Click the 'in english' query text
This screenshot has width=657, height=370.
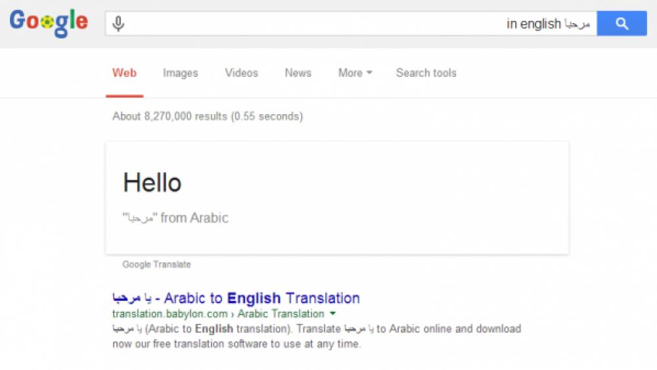pos(533,24)
